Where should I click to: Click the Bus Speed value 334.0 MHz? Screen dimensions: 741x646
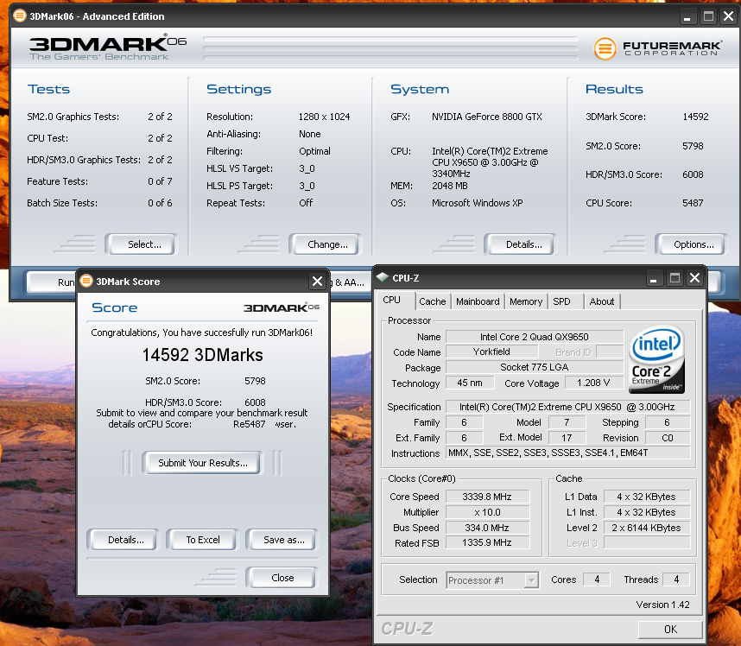(x=487, y=528)
